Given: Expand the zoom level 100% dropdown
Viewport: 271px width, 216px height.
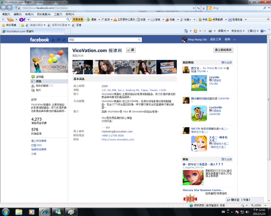Looking at the screenshot, I should [x=265, y=205].
